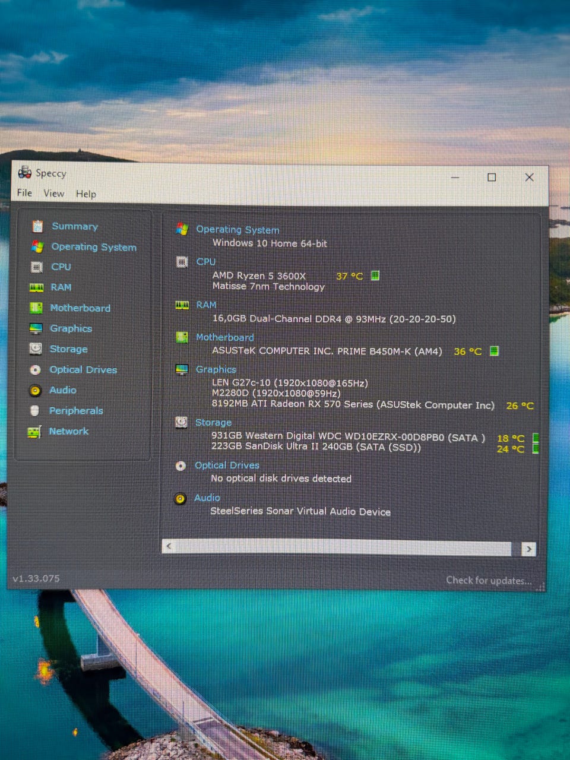
Task: Click Audio icon in summary panel
Action: point(180,498)
